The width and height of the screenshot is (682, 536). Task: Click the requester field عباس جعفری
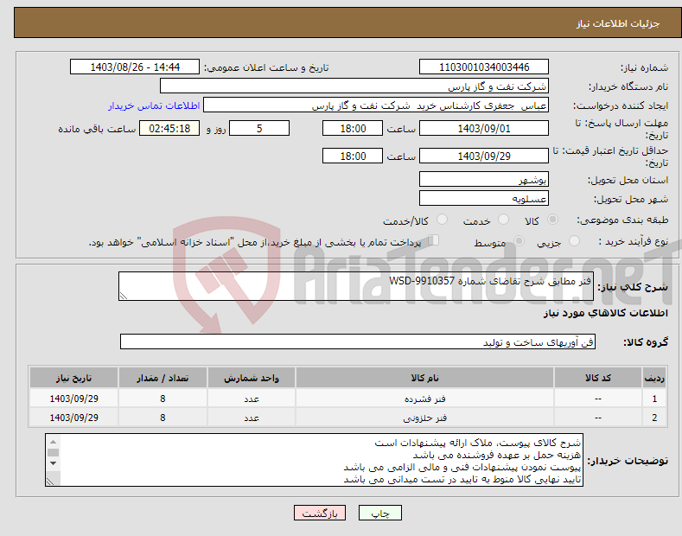point(376,105)
